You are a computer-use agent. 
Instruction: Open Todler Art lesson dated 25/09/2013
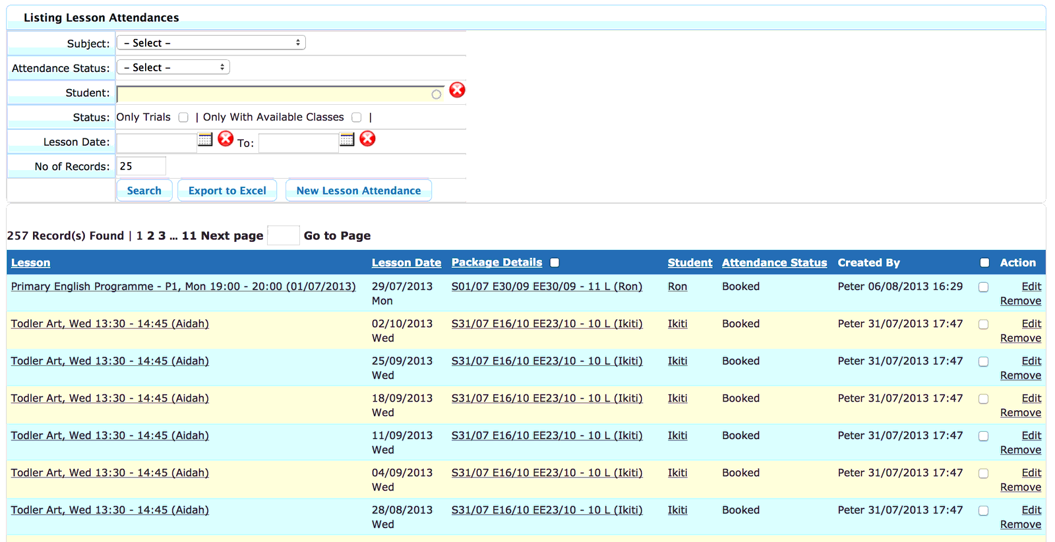pos(110,361)
